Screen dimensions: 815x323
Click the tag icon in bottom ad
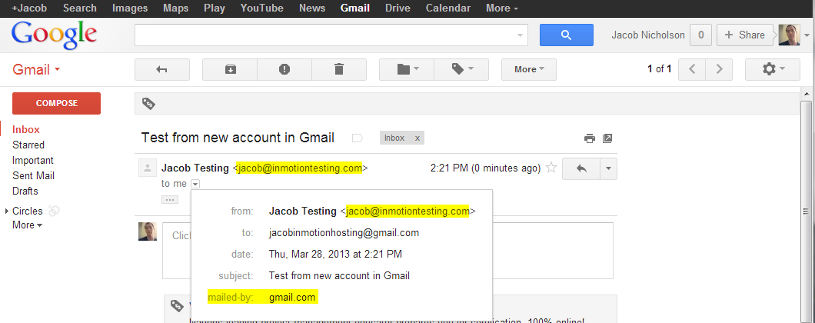177,306
